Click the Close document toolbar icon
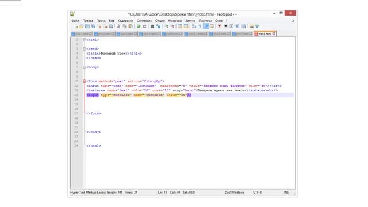The width and height of the screenshot is (368, 207). coord(99,26)
